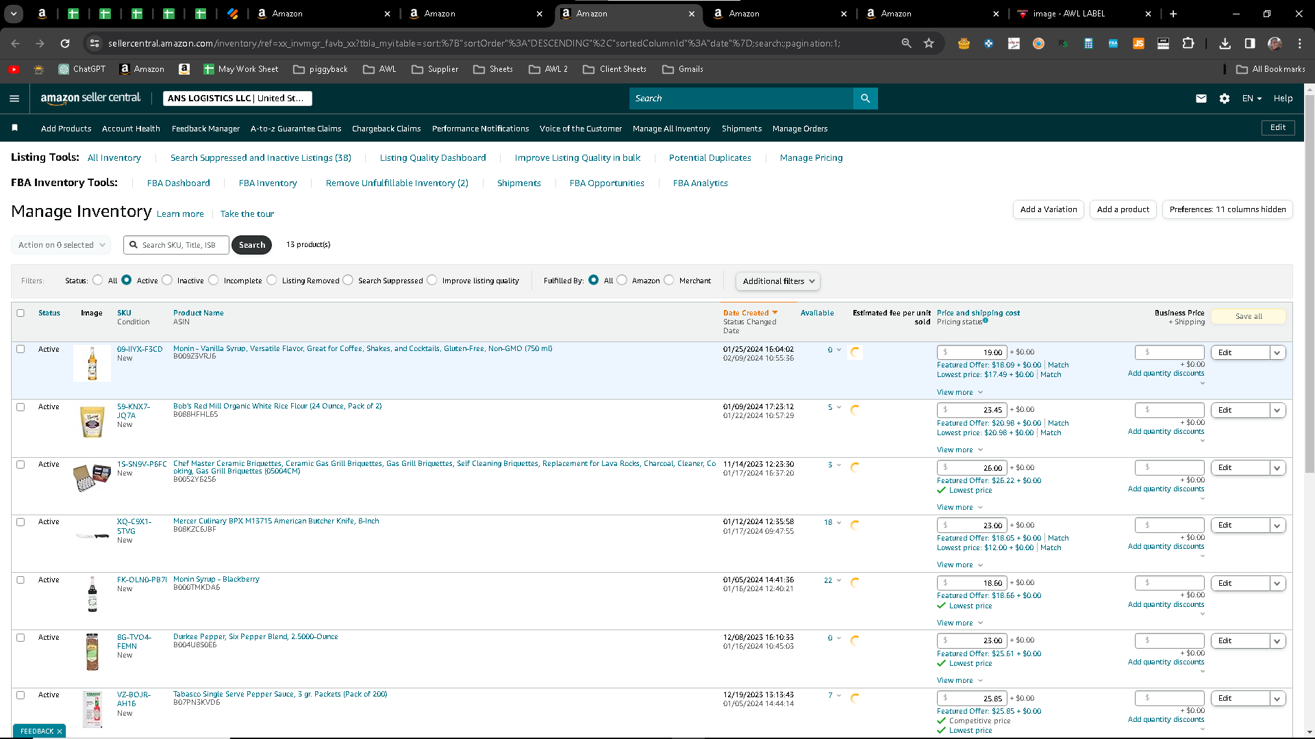Select the Inactive status radio button
Viewport: 1315px width, 739px height.
167,280
